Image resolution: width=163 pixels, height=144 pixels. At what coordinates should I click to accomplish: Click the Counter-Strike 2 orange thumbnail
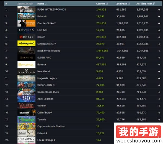[26, 23]
